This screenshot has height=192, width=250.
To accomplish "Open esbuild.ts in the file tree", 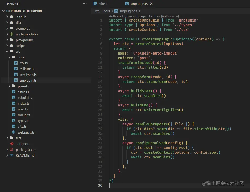I will click(x=25, y=98).
